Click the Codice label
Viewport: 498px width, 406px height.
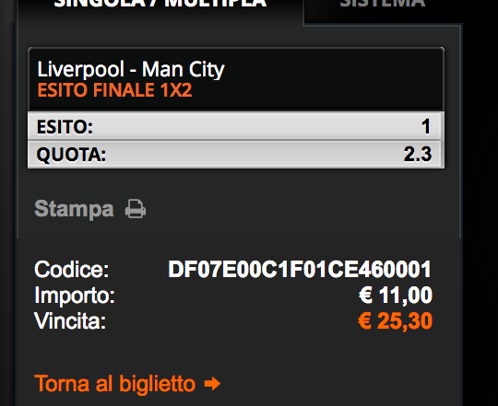point(71,270)
